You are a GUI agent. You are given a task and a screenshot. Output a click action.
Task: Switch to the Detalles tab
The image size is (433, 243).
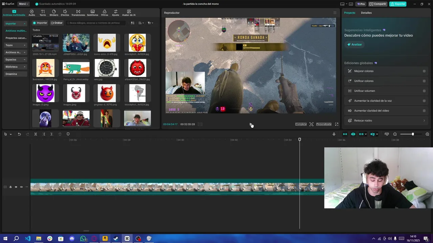click(366, 13)
